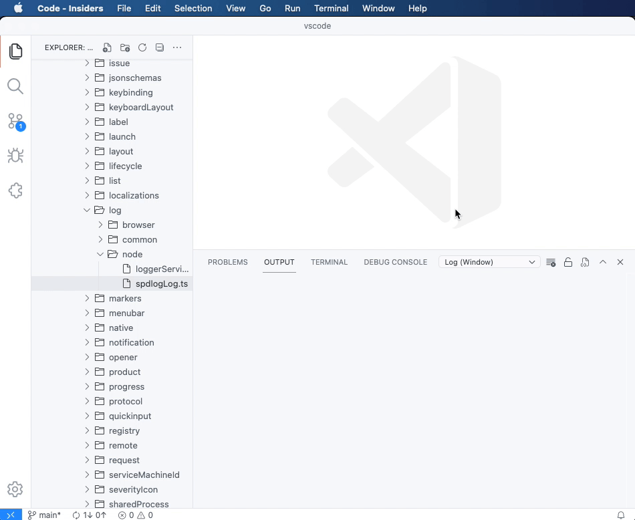Image resolution: width=635 pixels, height=520 pixels.
Task: Expand the quickinput folder
Action: point(87,416)
